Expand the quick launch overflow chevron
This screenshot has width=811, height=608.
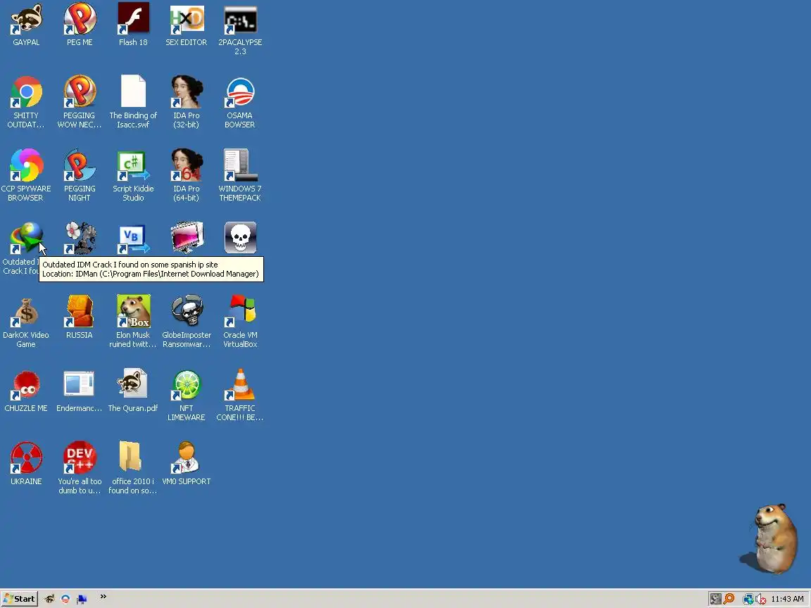(103, 597)
